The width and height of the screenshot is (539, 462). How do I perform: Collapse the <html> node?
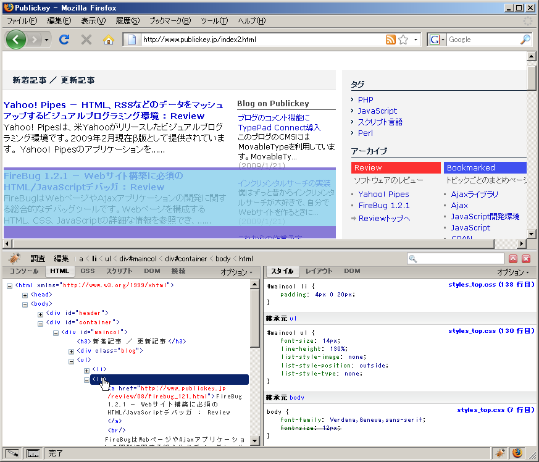10,286
